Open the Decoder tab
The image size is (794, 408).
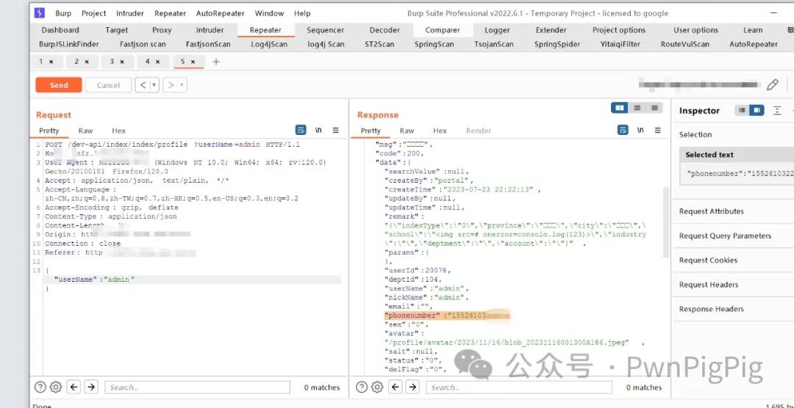[385, 30]
